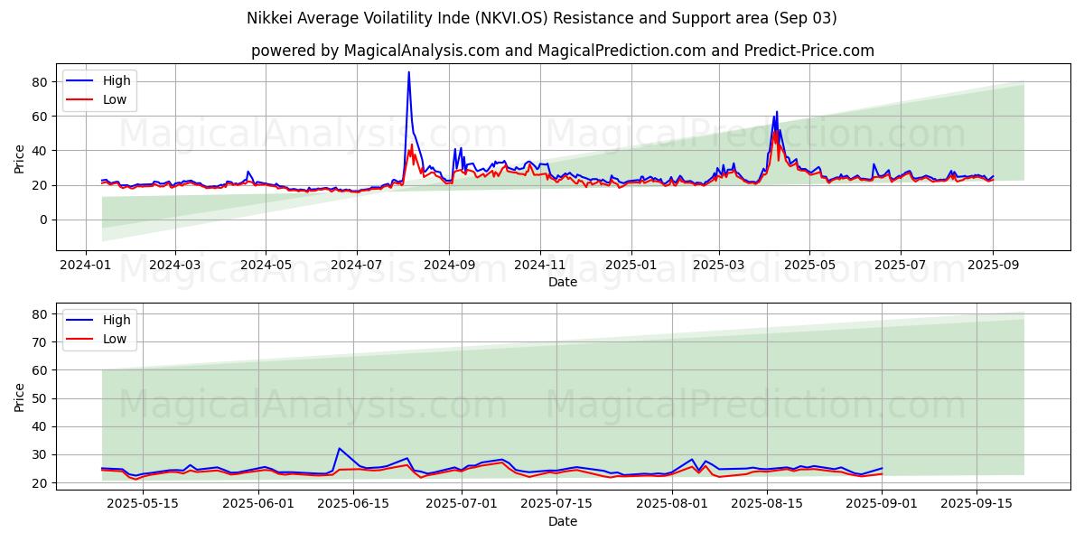Click the 2025-03 x-axis tick label

tap(719, 266)
